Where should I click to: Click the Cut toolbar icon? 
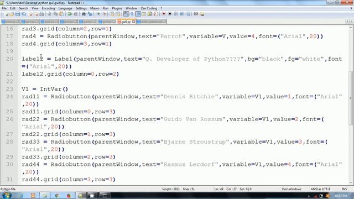click(x=50, y=14)
